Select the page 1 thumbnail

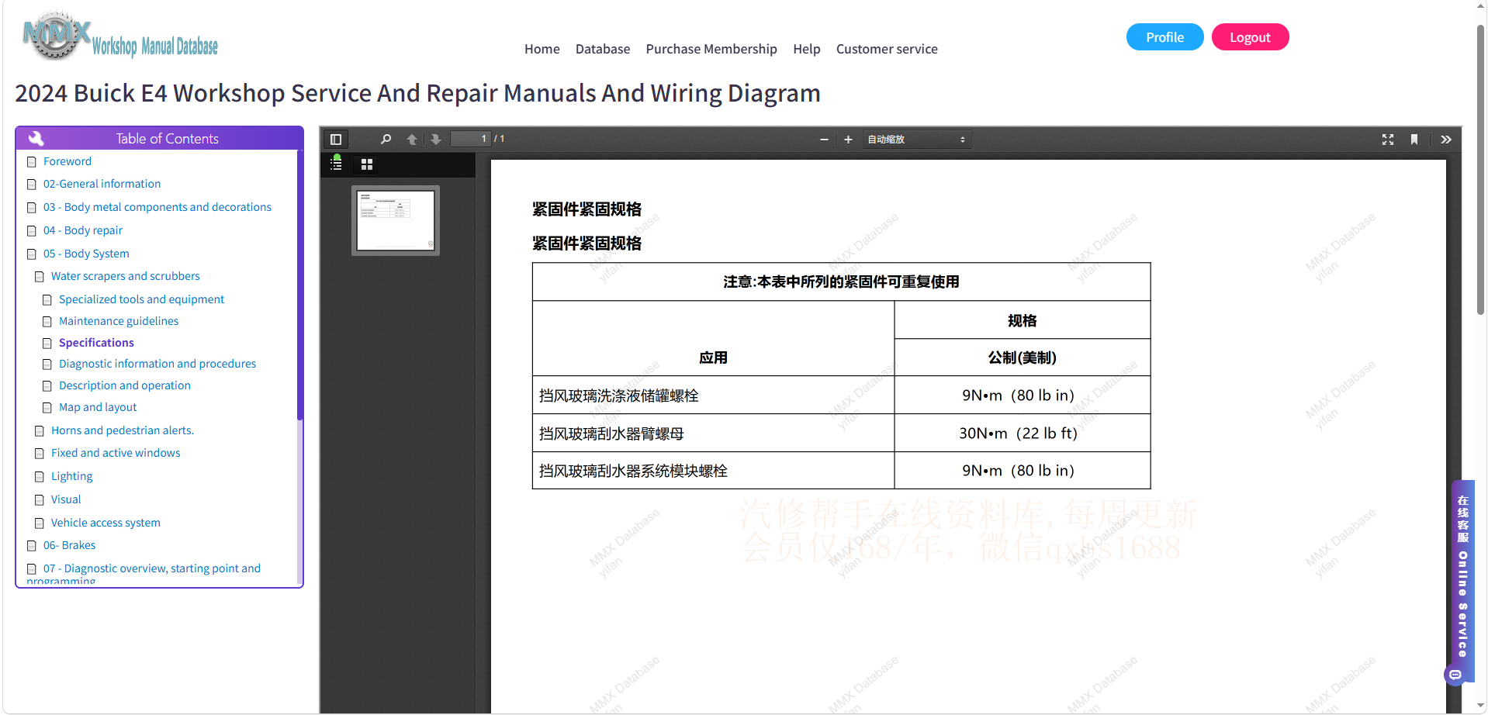click(396, 220)
